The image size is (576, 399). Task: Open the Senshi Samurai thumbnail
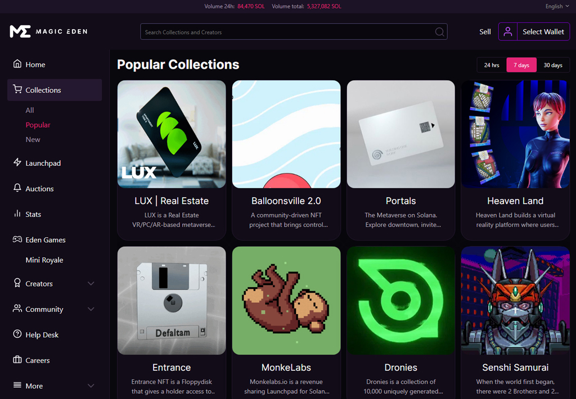click(x=515, y=300)
